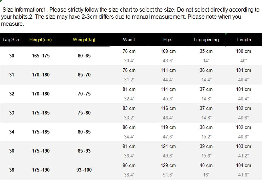Select tag size 34 row label
Screen dimensions: 262x180
pos(12,132)
